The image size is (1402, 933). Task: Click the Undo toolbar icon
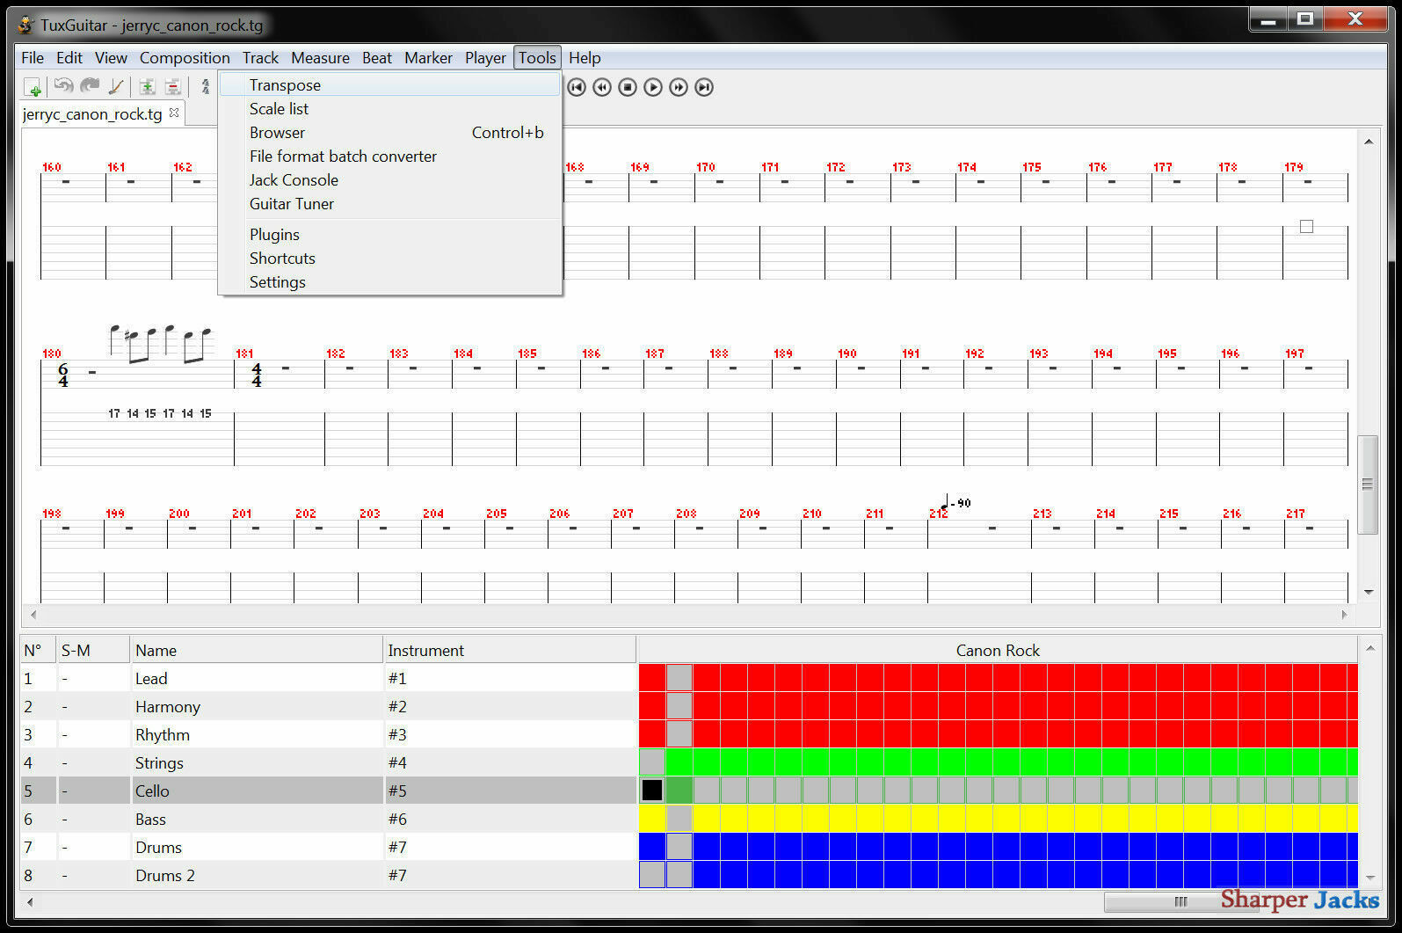(x=63, y=86)
